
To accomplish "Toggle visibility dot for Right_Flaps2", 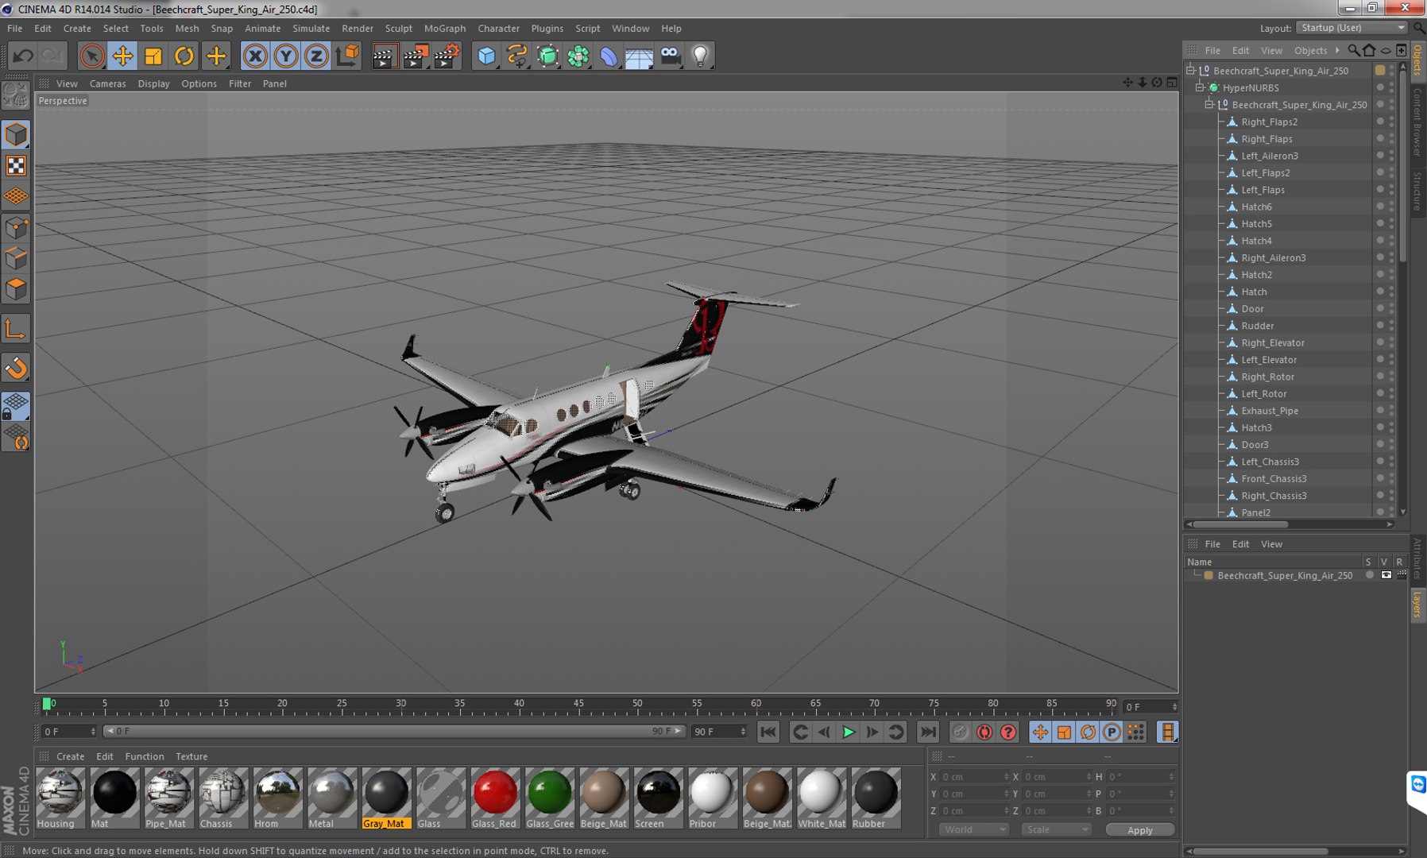I will (x=1380, y=120).
